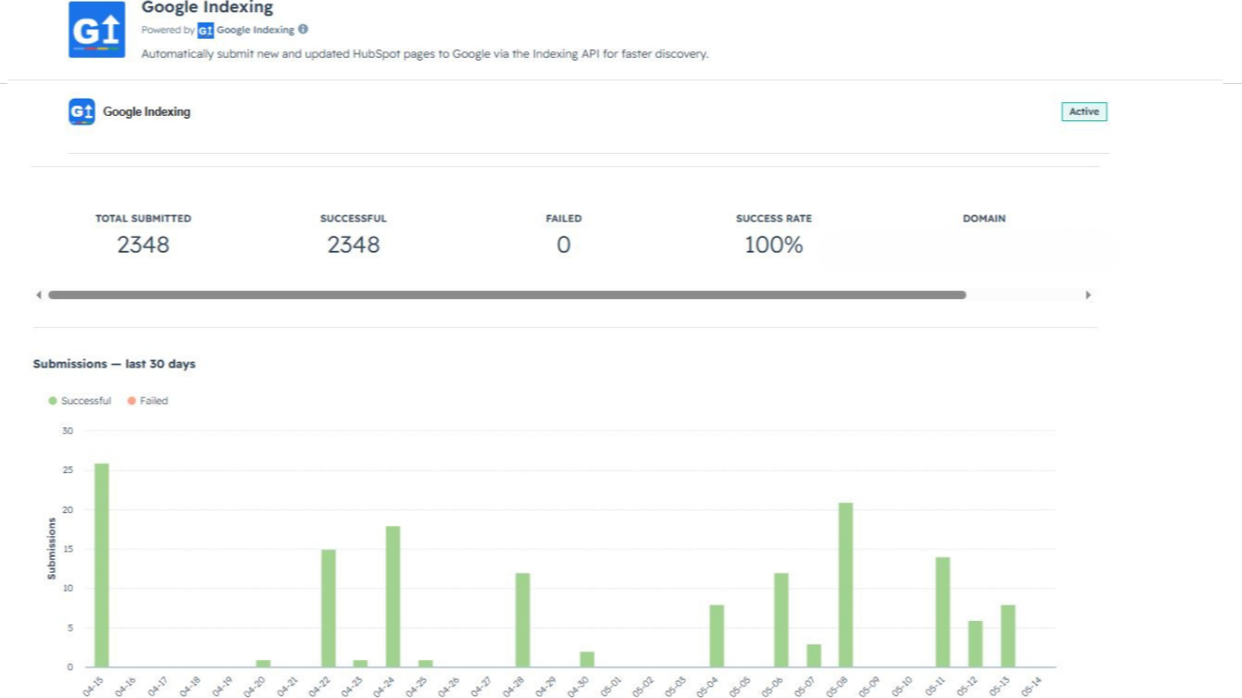The width and height of the screenshot is (1242, 698).
Task: Click the DOMAIN column label
Action: click(x=984, y=219)
